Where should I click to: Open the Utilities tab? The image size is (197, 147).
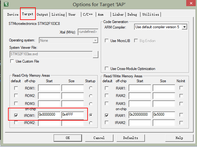pos(151,14)
